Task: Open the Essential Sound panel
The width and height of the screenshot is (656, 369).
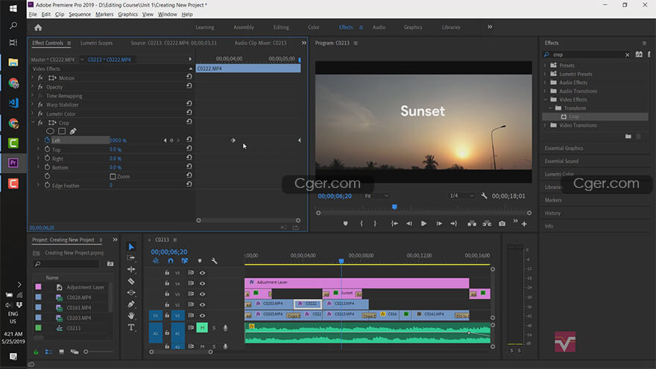Action: point(561,161)
